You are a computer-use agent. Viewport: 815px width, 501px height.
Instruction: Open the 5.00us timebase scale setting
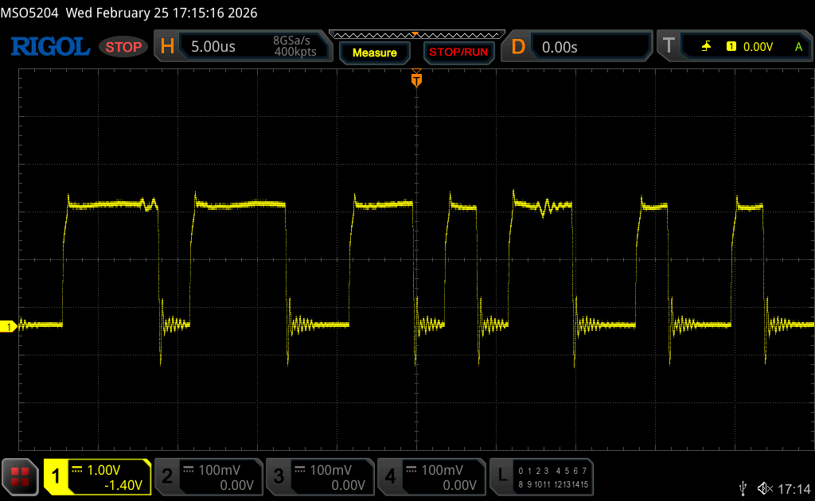click(213, 47)
